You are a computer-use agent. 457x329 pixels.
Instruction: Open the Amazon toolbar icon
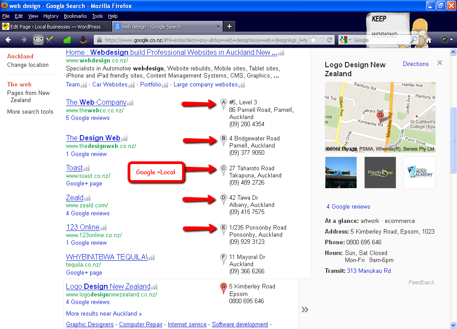click(83, 40)
